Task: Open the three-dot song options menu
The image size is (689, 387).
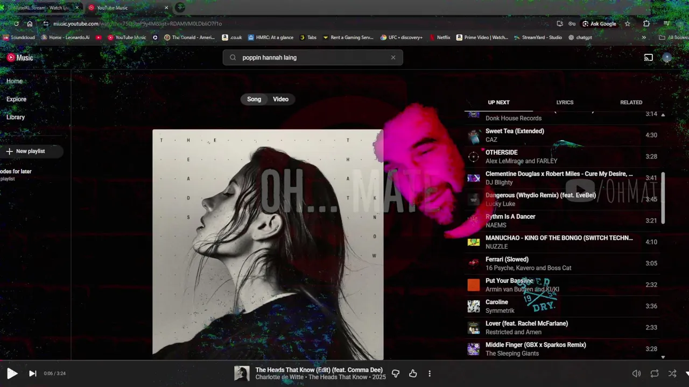Action: click(430, 374)
